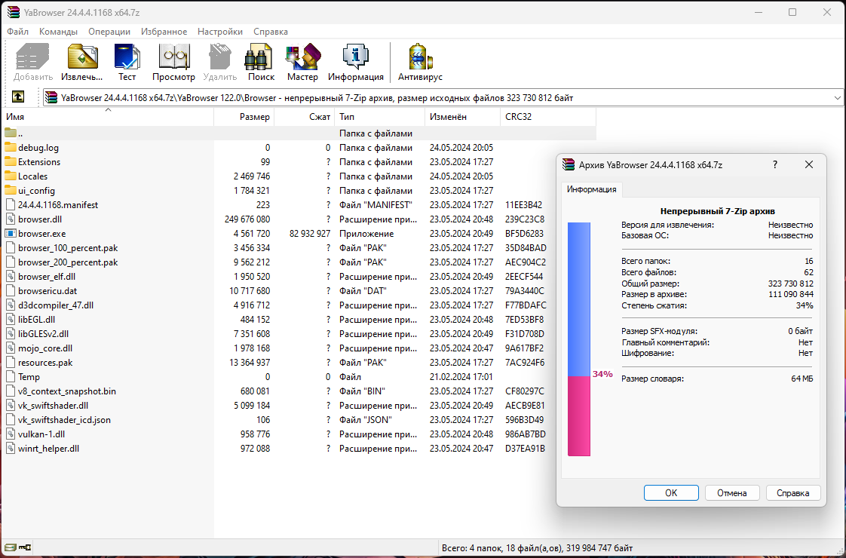Click the Справка button in dialog
The image size is (846, 558).
[793, 492]
